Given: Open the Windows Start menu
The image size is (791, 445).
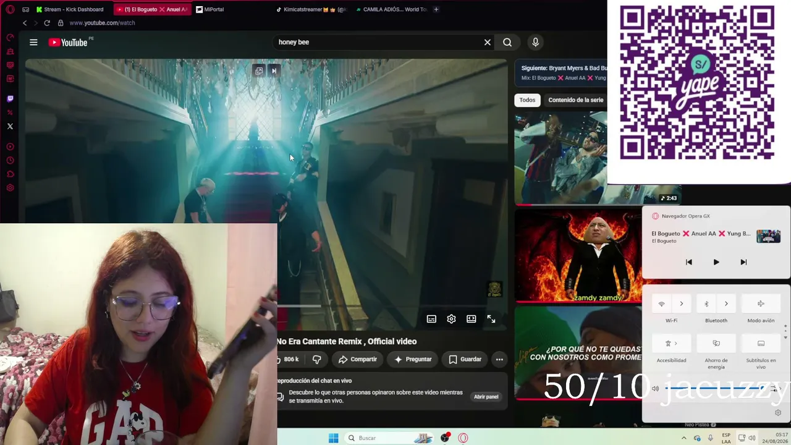Looking at the screenshot, I should click(333, 438).
